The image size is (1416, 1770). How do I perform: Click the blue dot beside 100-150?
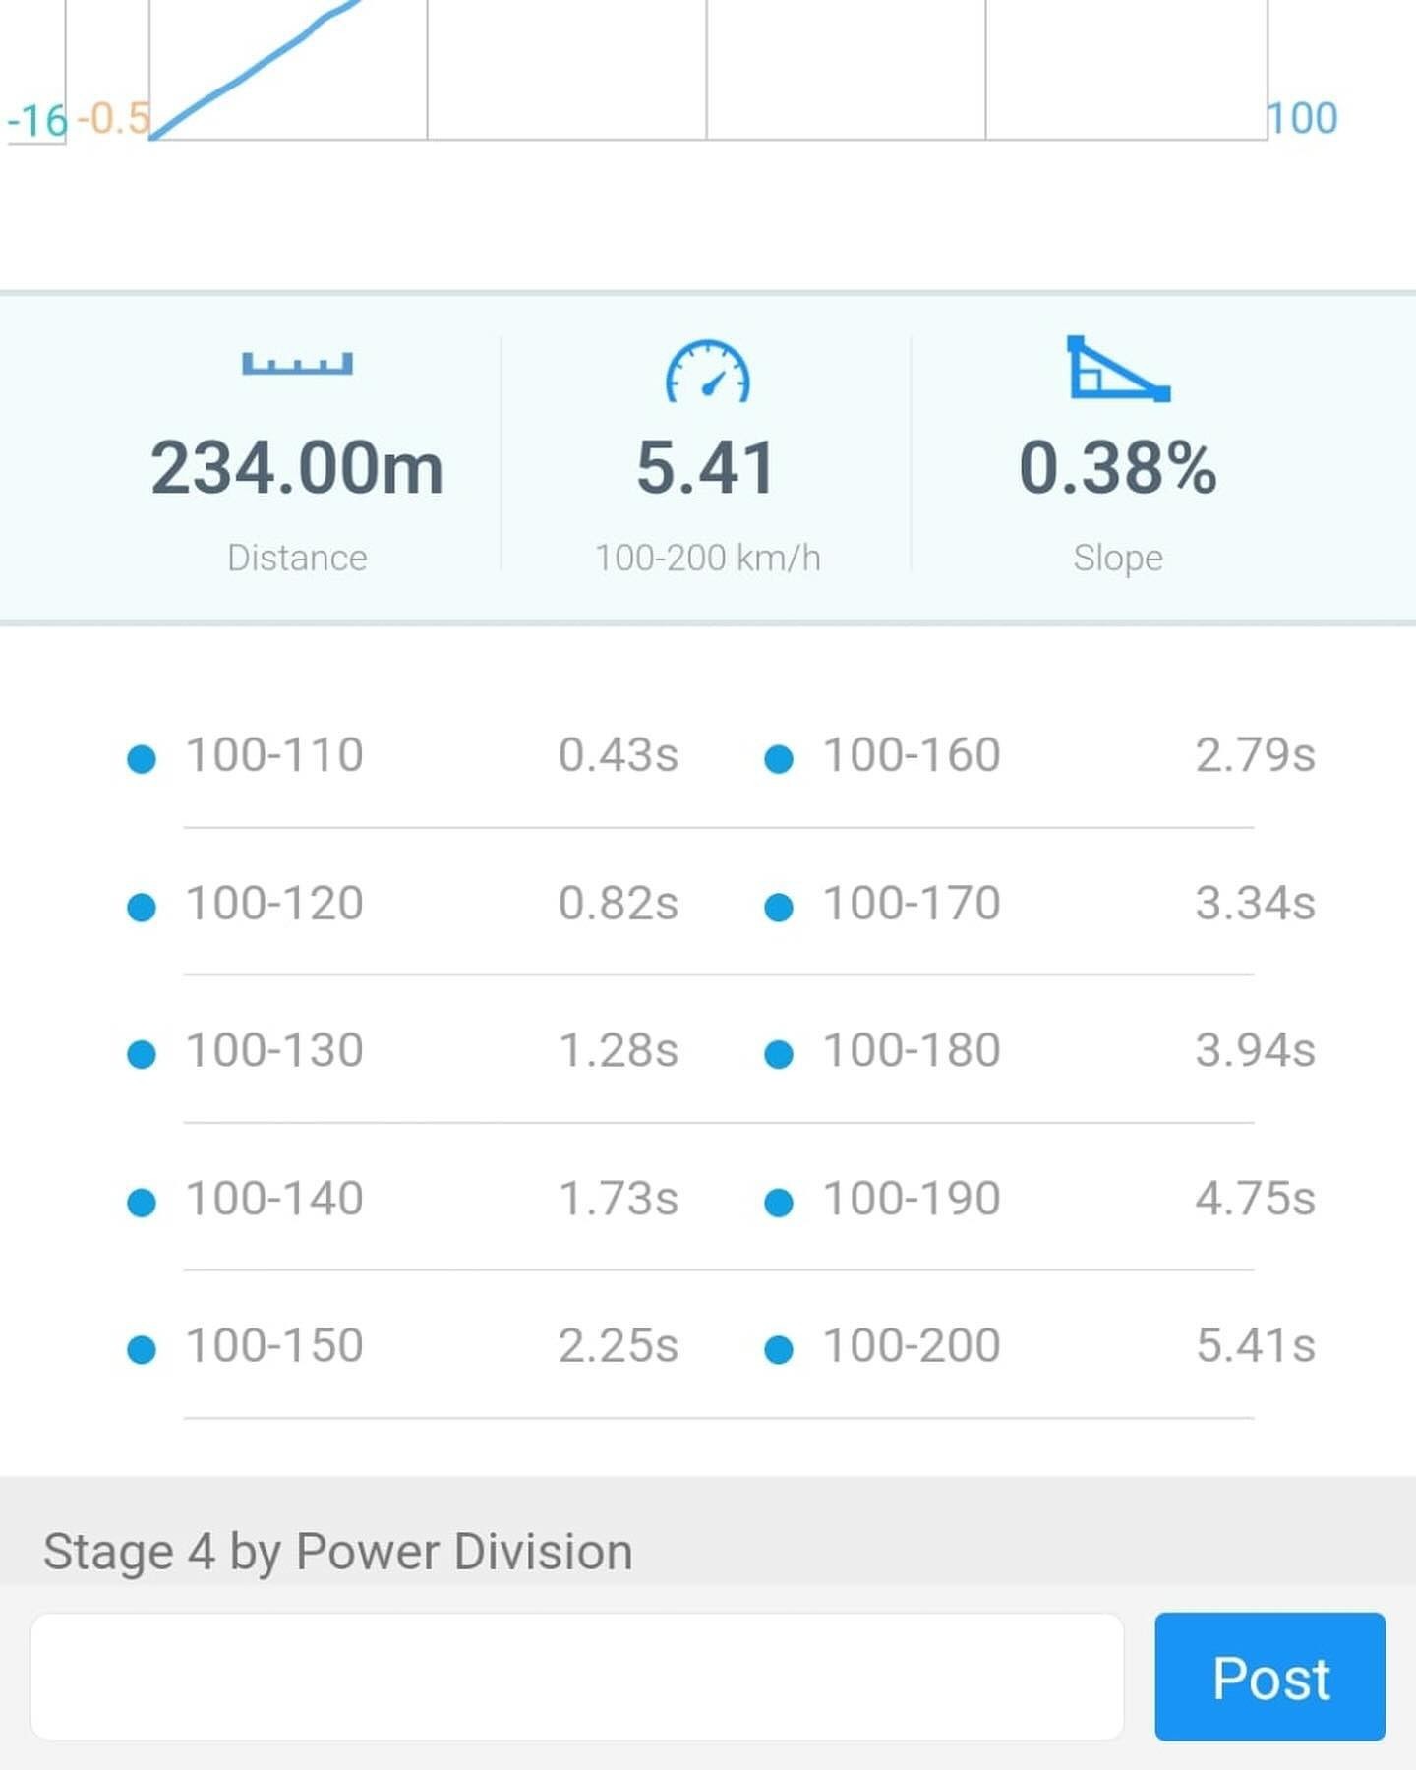point(142,1349)
